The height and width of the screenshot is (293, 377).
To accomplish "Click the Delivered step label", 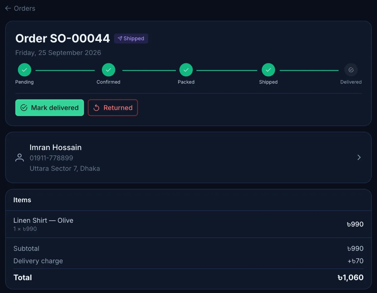I will click(351, 82).
